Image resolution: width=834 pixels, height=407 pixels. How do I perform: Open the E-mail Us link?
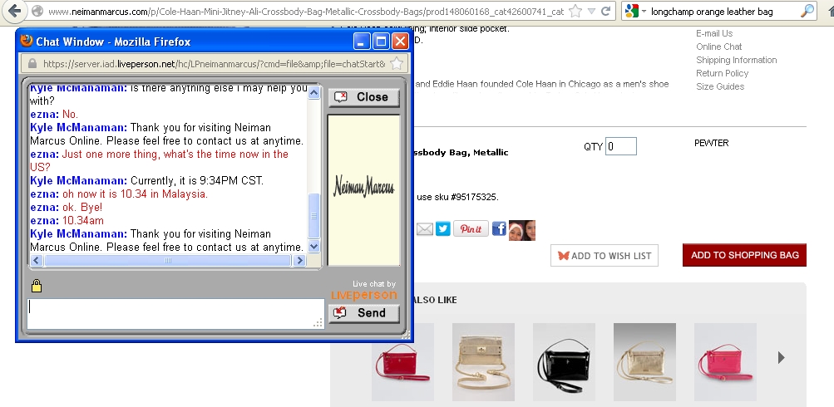[x=714, y=33]
